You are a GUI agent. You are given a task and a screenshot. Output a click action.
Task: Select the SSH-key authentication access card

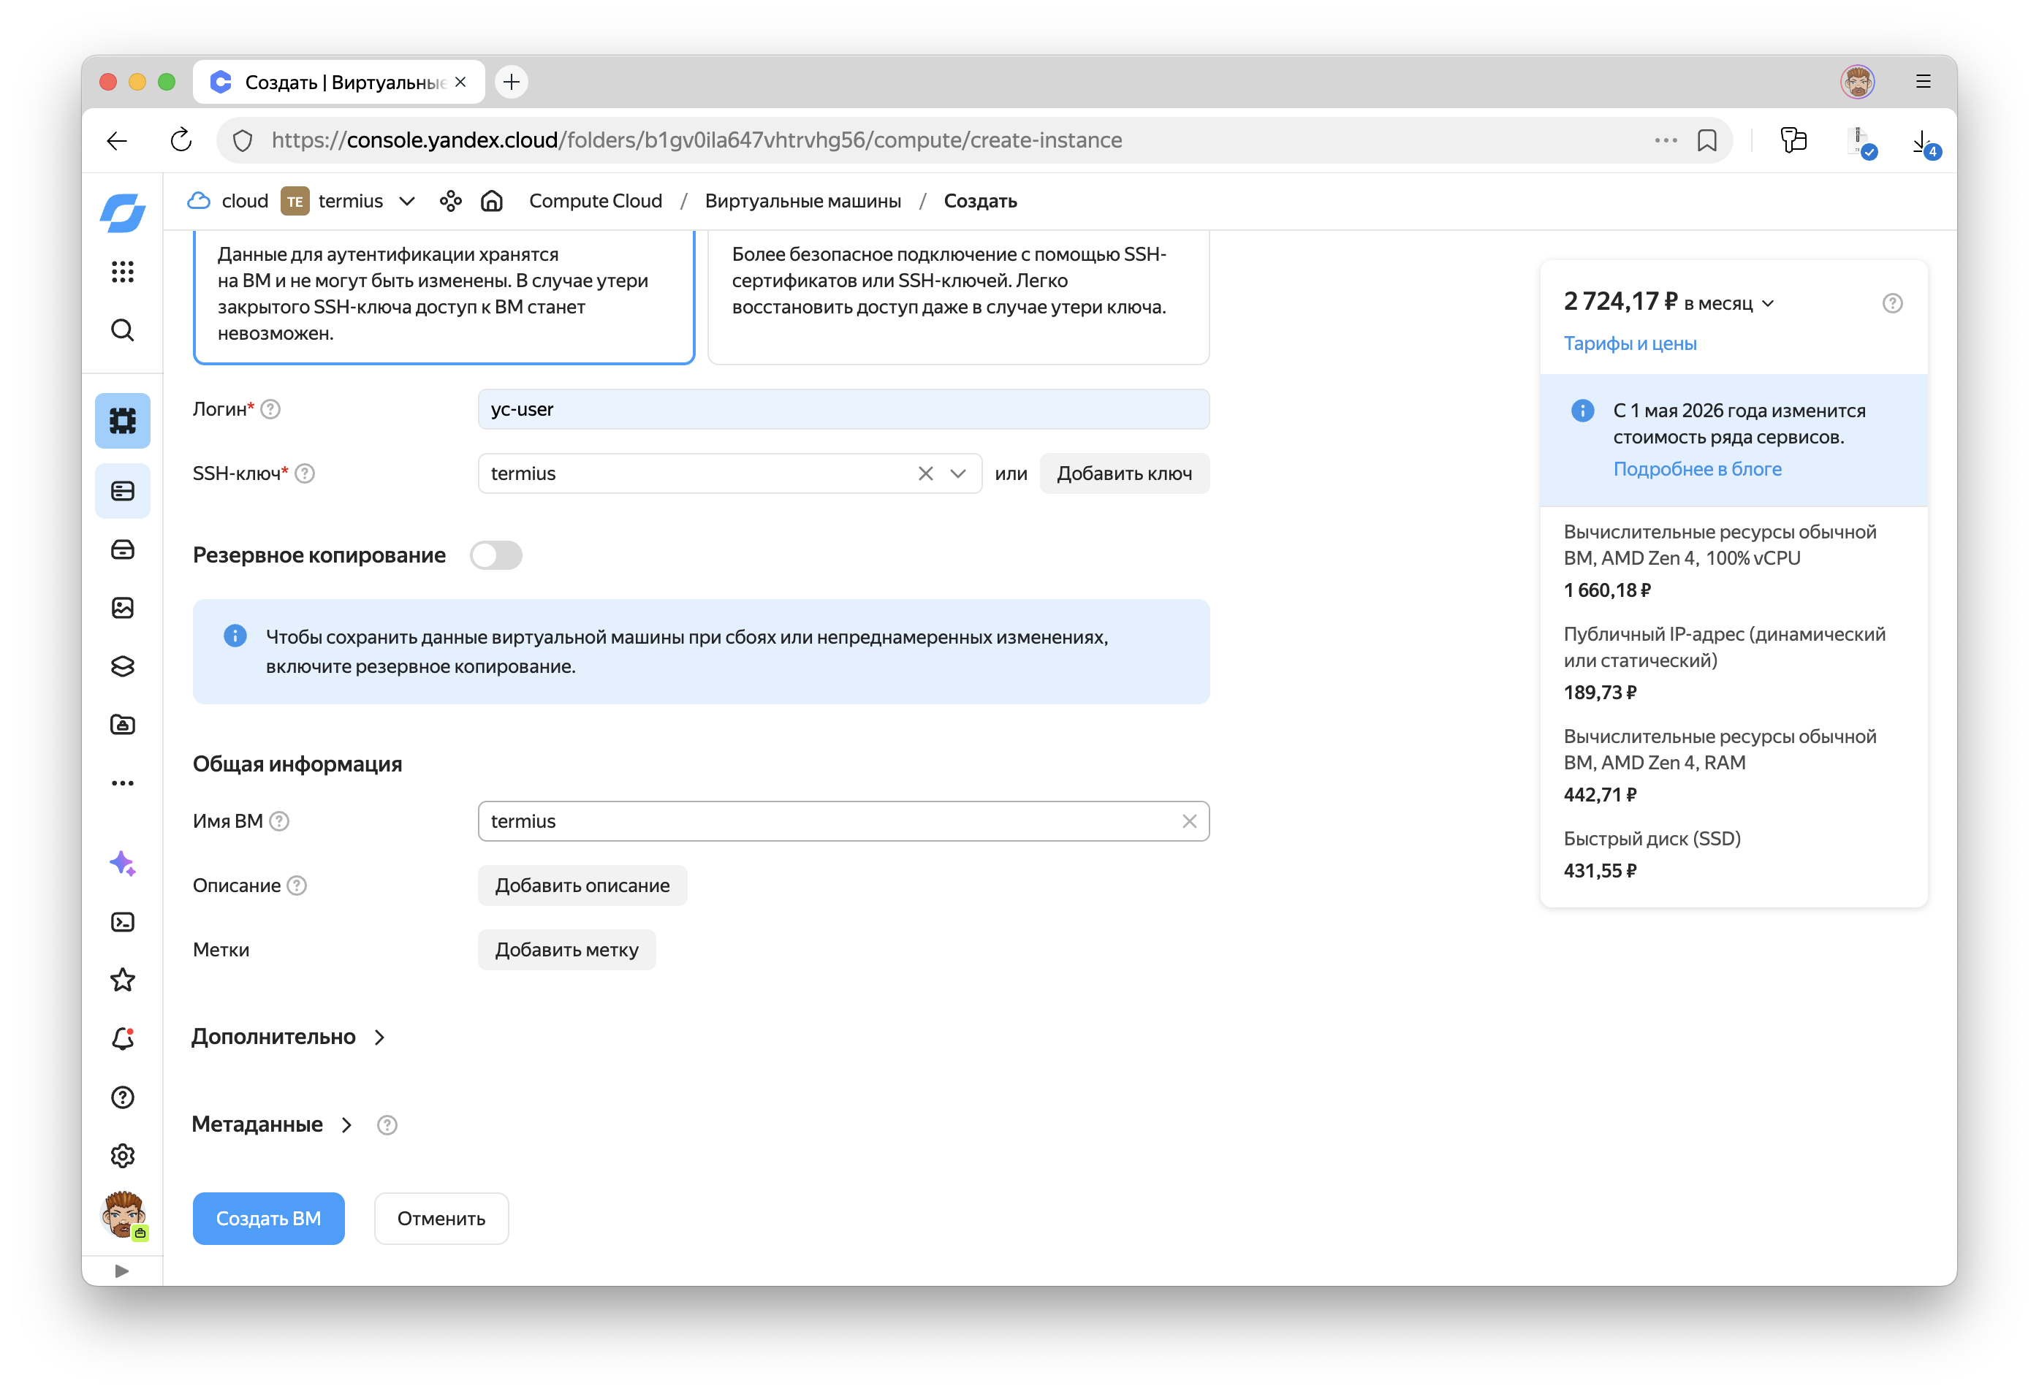(x=443, y=294)
